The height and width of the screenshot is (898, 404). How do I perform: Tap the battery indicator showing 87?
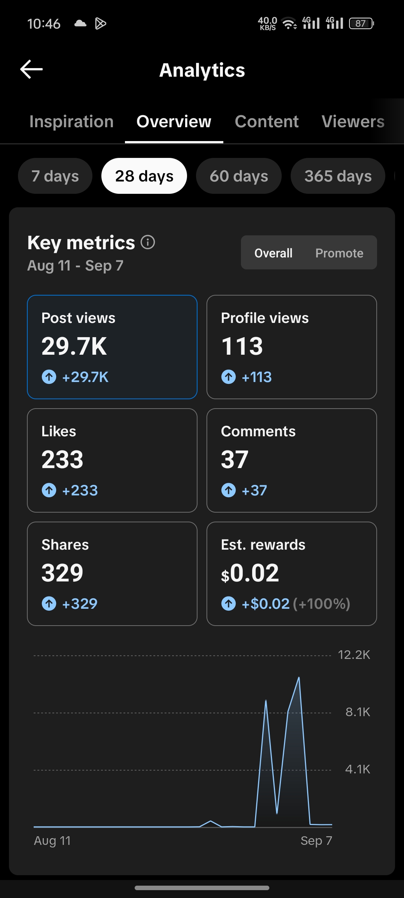361,24
